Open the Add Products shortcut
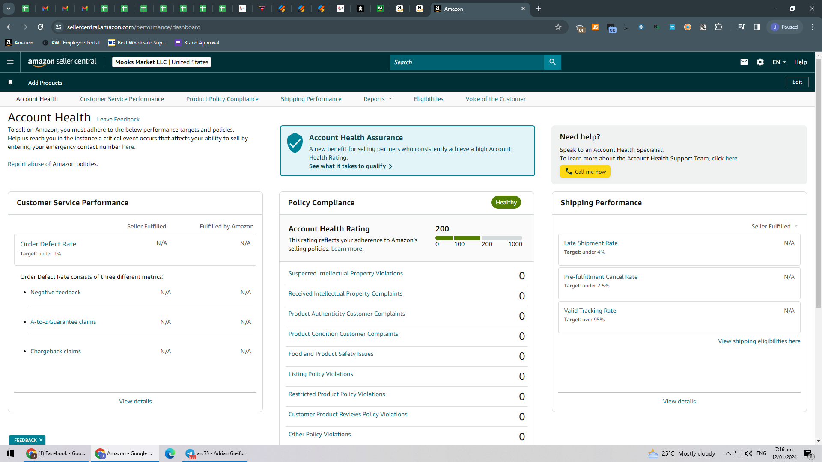This screenshot has width=822, height=462. (x=45, y=83)
